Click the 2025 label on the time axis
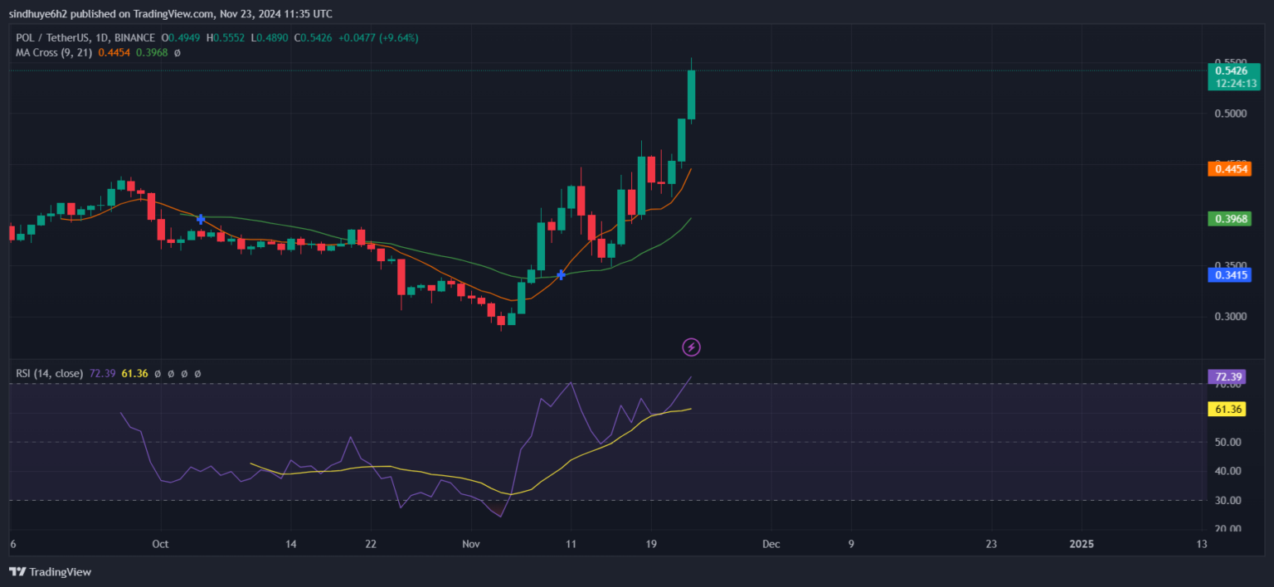1274x587 pixels. [1082, 544]
